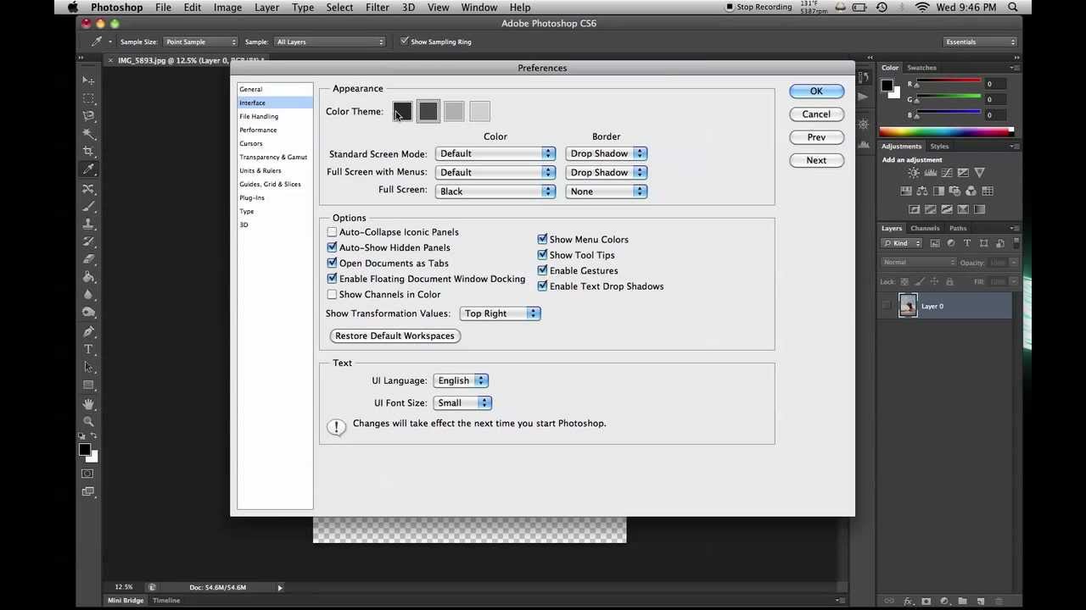1086x610 pixels.
Task: Choose the lightest Color Theme swatch
Action: tap(479, 112)
